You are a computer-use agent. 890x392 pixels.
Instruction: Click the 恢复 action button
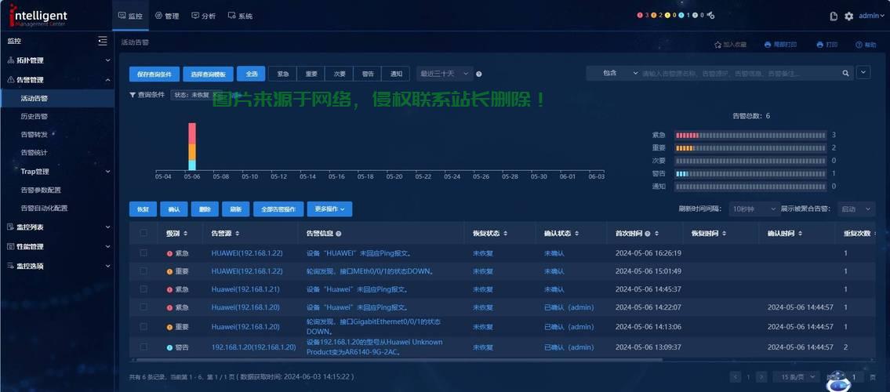pos(143,209)
